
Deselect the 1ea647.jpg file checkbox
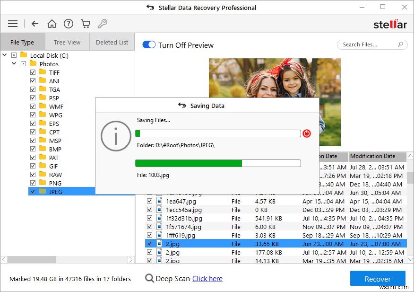coord(150,201)
